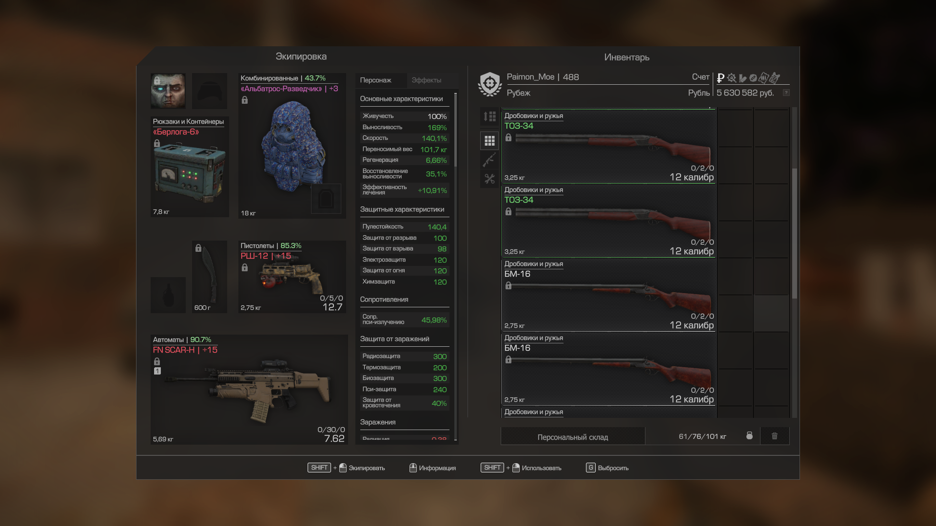The width and height of the screenshot is (936, 526).
Task: Click the Сопр. пси-излучению 45,98% row
Action: coord(405,319)
